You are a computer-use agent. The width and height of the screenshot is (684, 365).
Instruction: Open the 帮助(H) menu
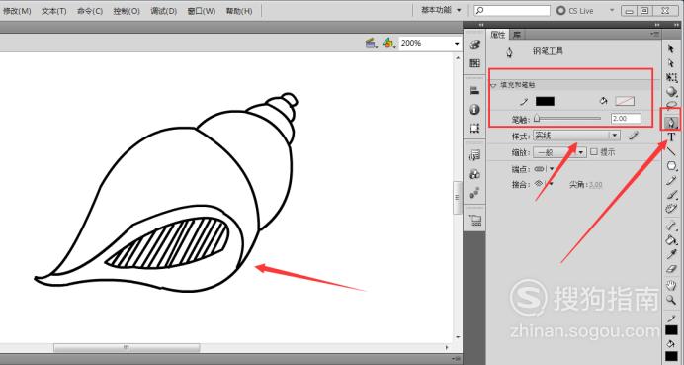tap(239, 11)
